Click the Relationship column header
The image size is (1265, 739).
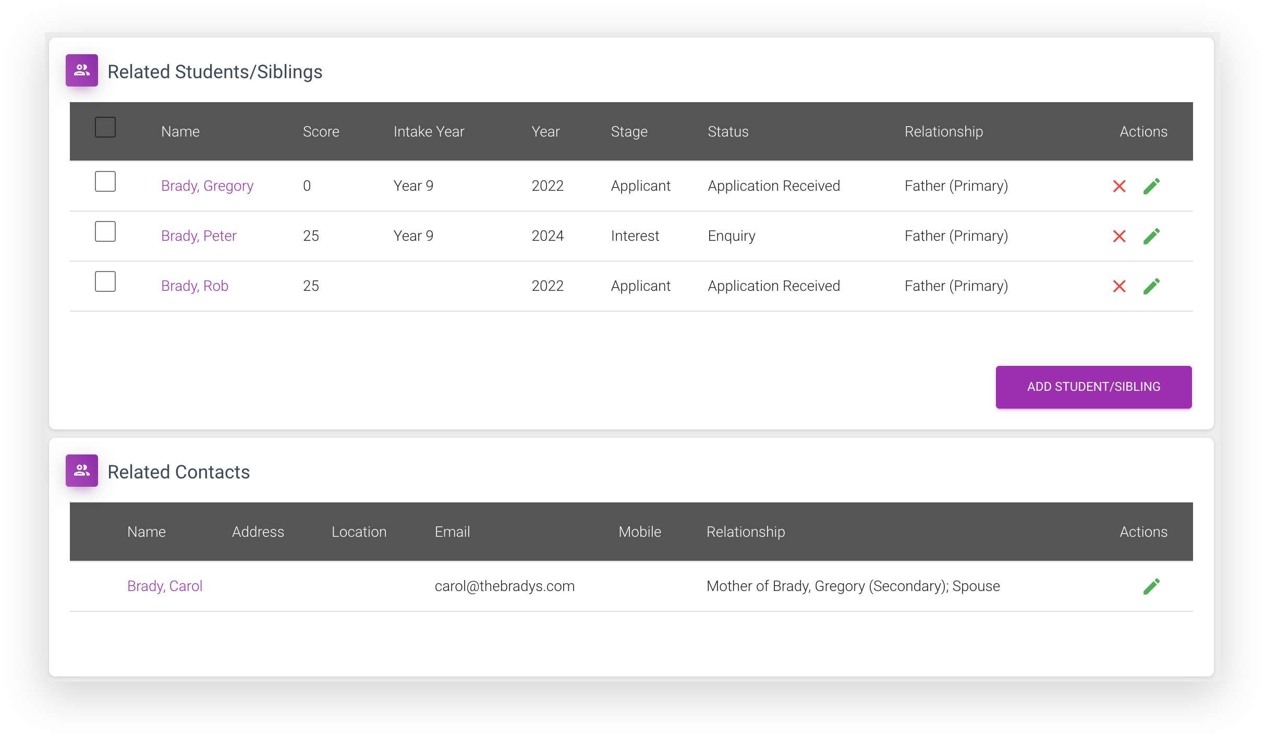(944, 131)
